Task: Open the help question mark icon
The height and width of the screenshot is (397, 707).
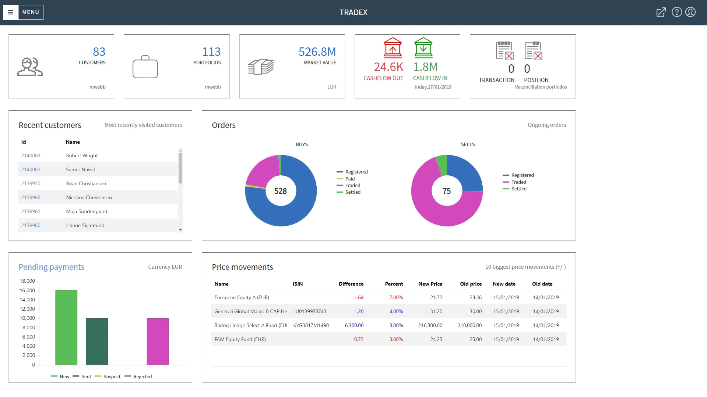Action: (676, 12)
